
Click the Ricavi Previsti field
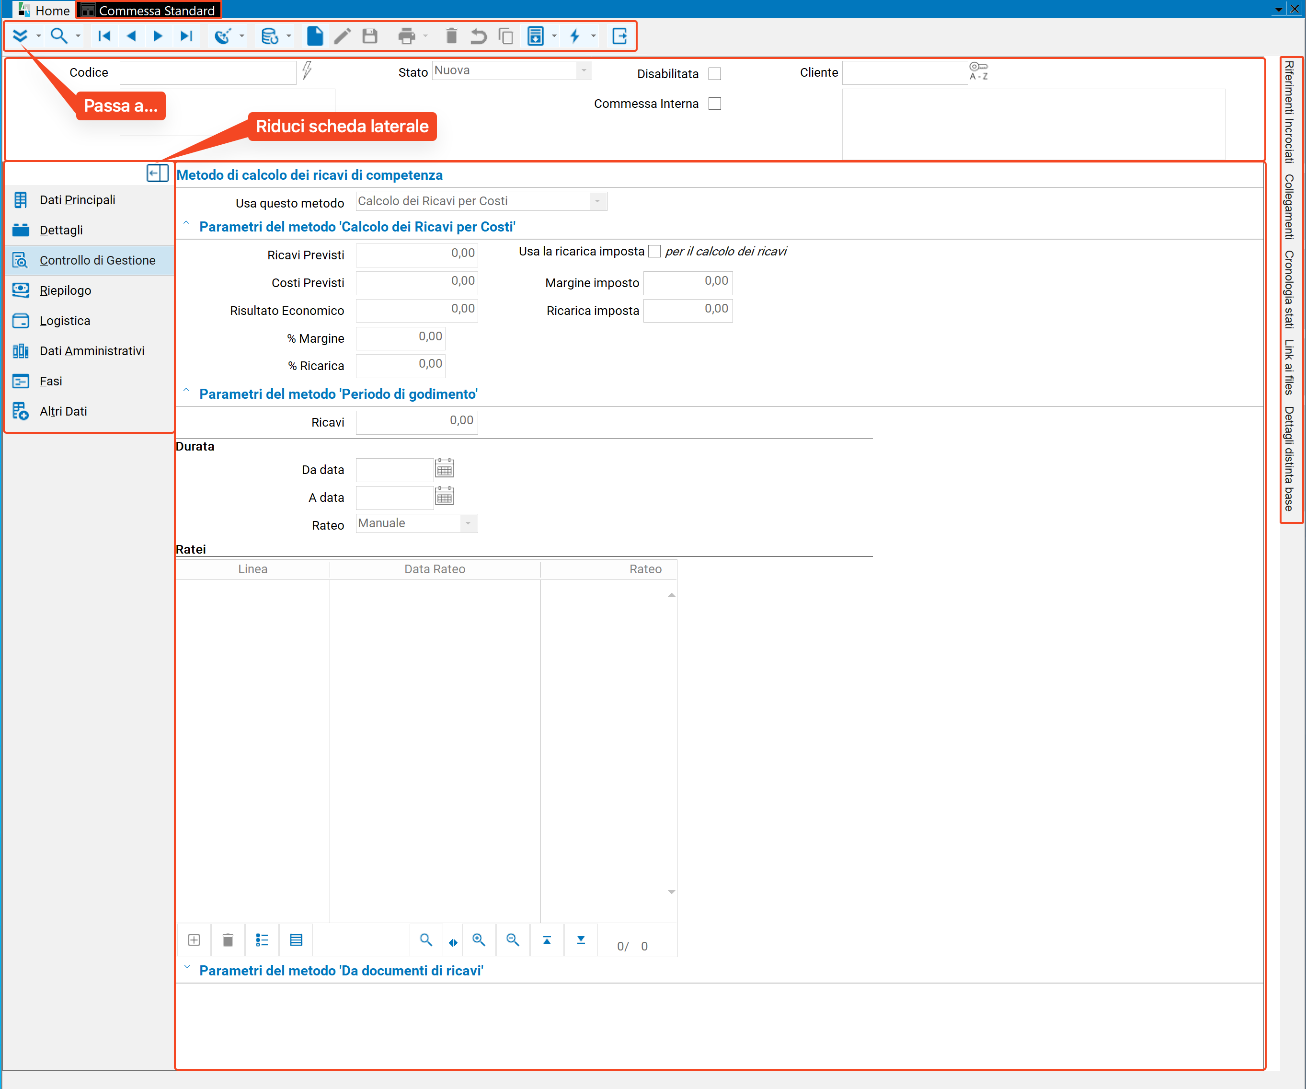pyautogui.click(x=417, y=255)
